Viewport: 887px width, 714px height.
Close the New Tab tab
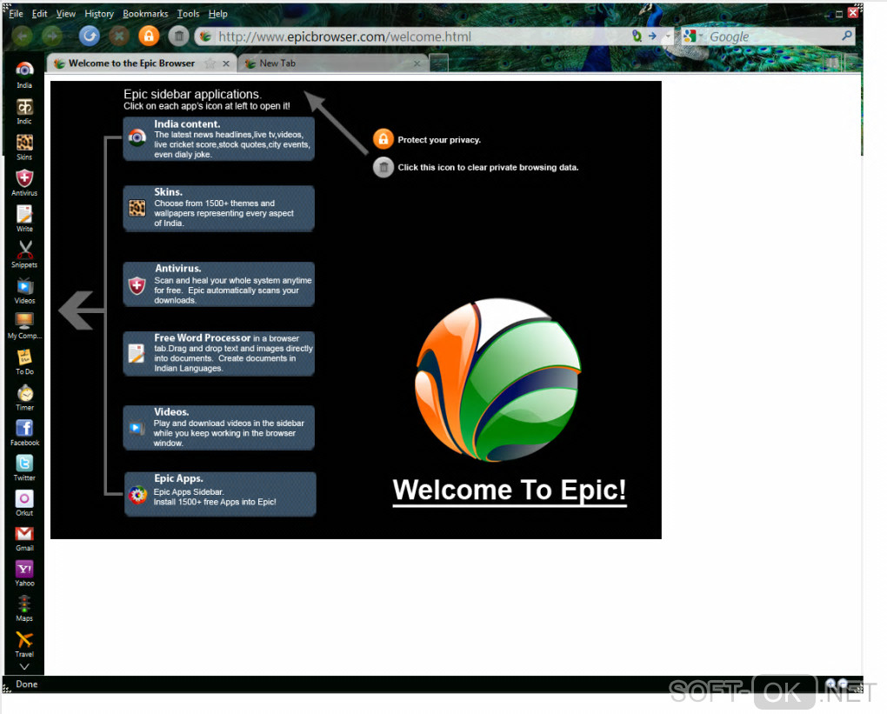coord(417,63)
